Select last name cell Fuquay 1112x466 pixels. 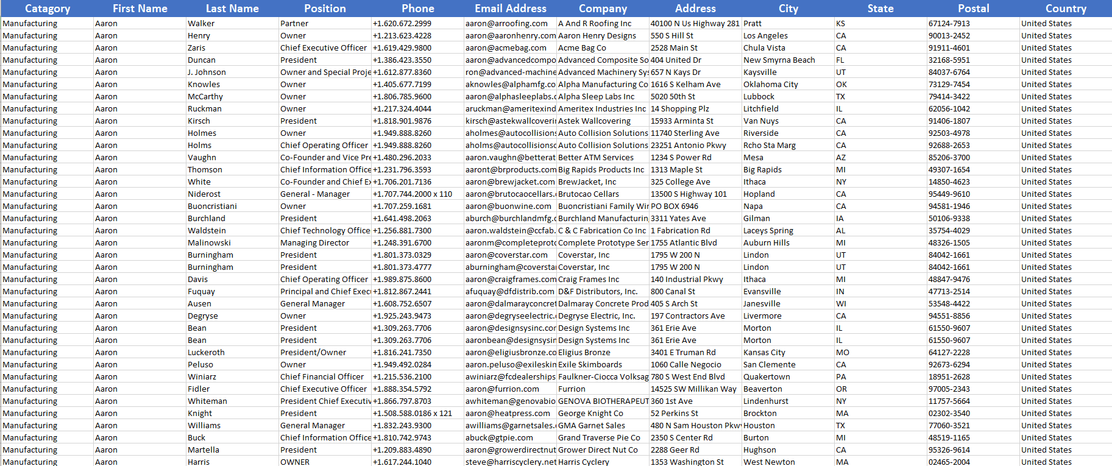pos(232,291)
